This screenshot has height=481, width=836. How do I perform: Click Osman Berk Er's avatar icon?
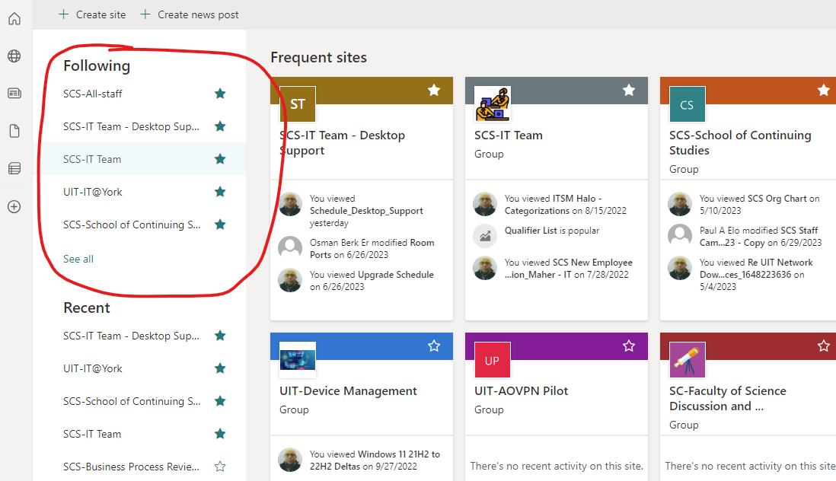pos(291,247)
